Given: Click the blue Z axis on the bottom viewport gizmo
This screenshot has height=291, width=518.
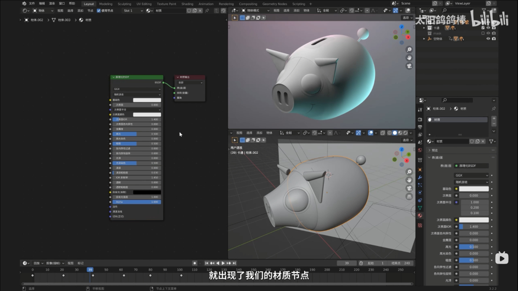Looking at the screenshot, I should [x=402, y=149].
